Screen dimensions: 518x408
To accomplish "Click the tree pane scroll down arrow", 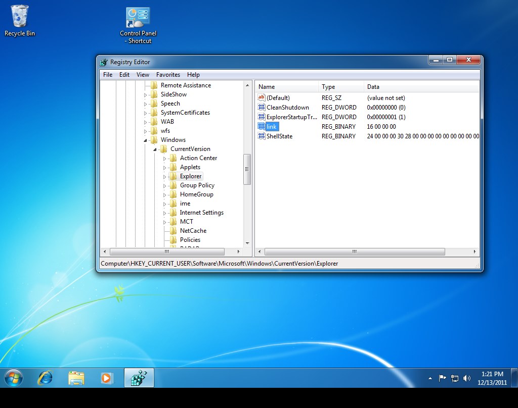I will coord(247,243).
